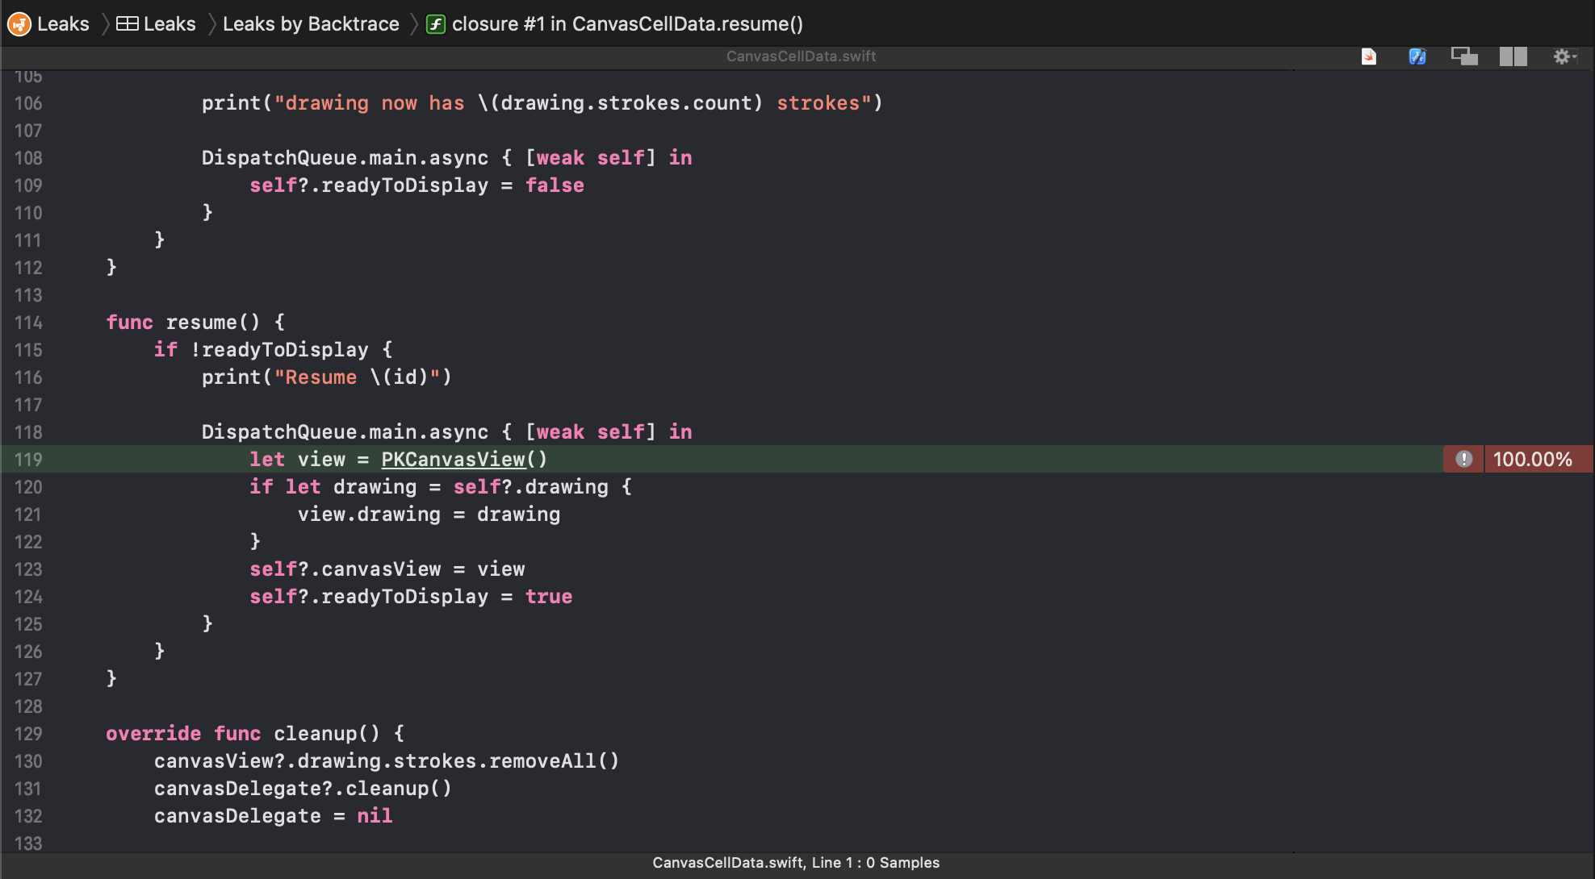1595x879 pixels.
Task: Click the first Leaks breadcrumb label
Action: [x=63, y=24]
